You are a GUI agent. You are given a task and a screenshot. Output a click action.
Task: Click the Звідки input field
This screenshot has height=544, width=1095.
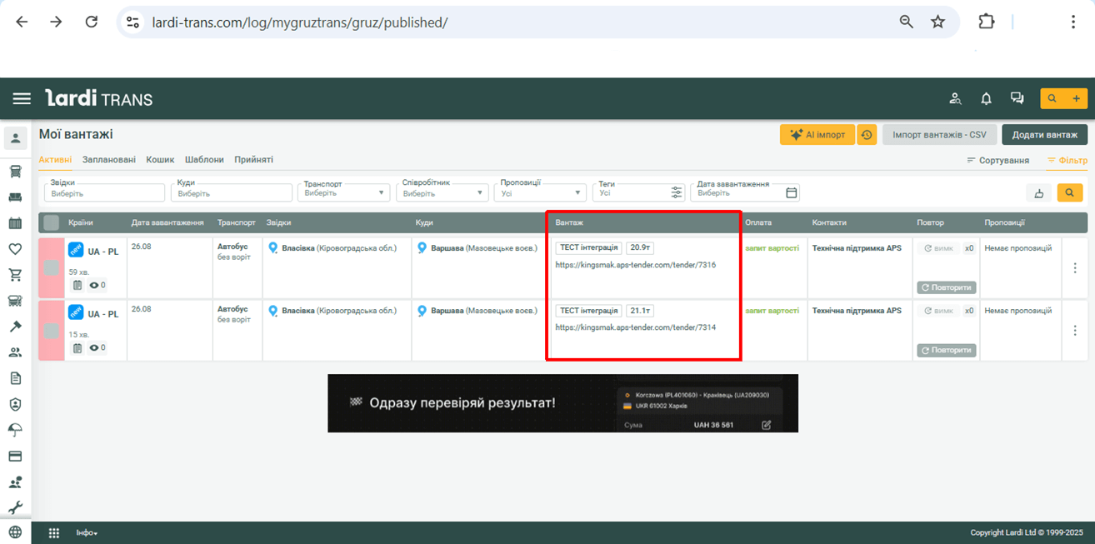tap(103, 193)
